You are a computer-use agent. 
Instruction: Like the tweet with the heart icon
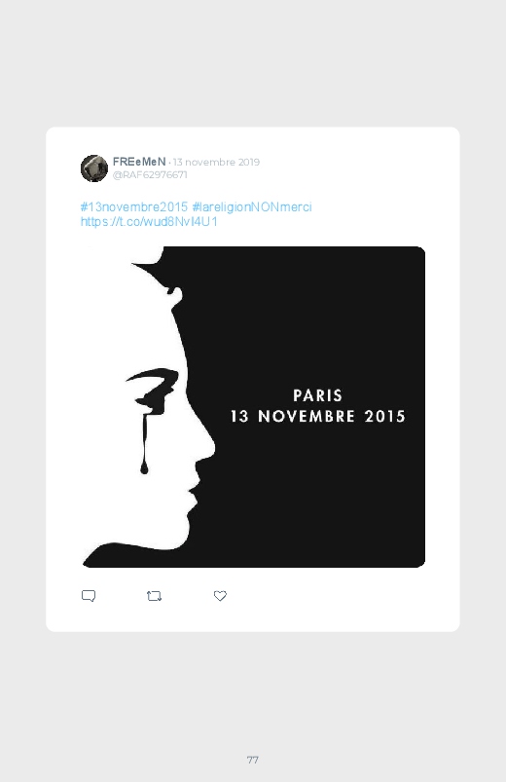(x=220, y=596)
